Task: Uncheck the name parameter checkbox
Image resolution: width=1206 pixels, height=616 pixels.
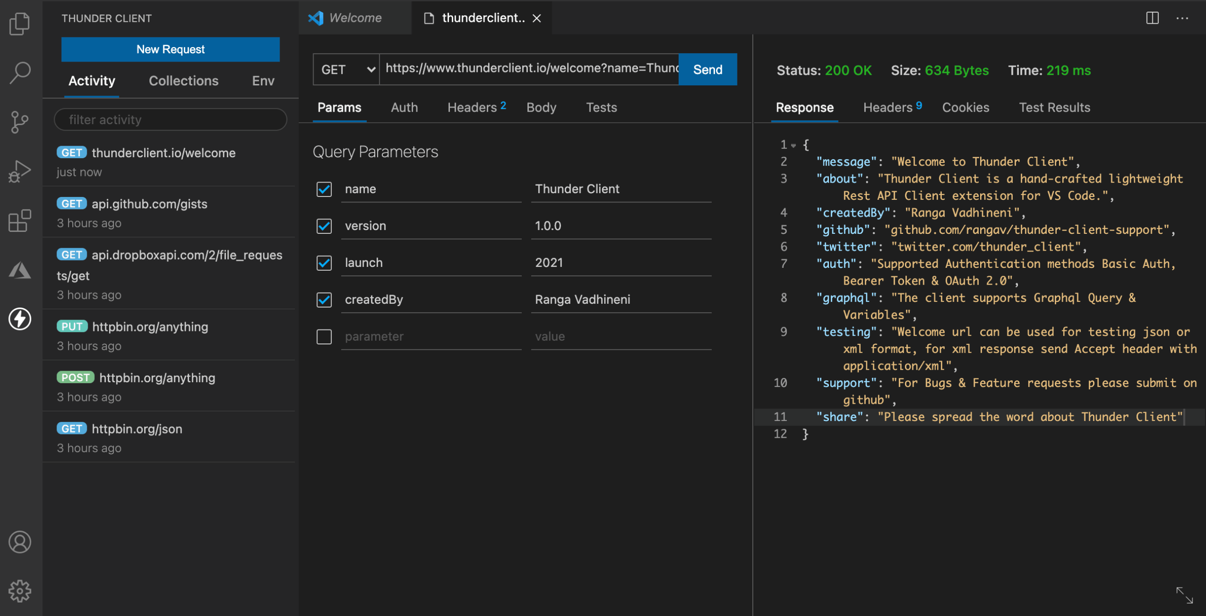Action: coord(324,189)
